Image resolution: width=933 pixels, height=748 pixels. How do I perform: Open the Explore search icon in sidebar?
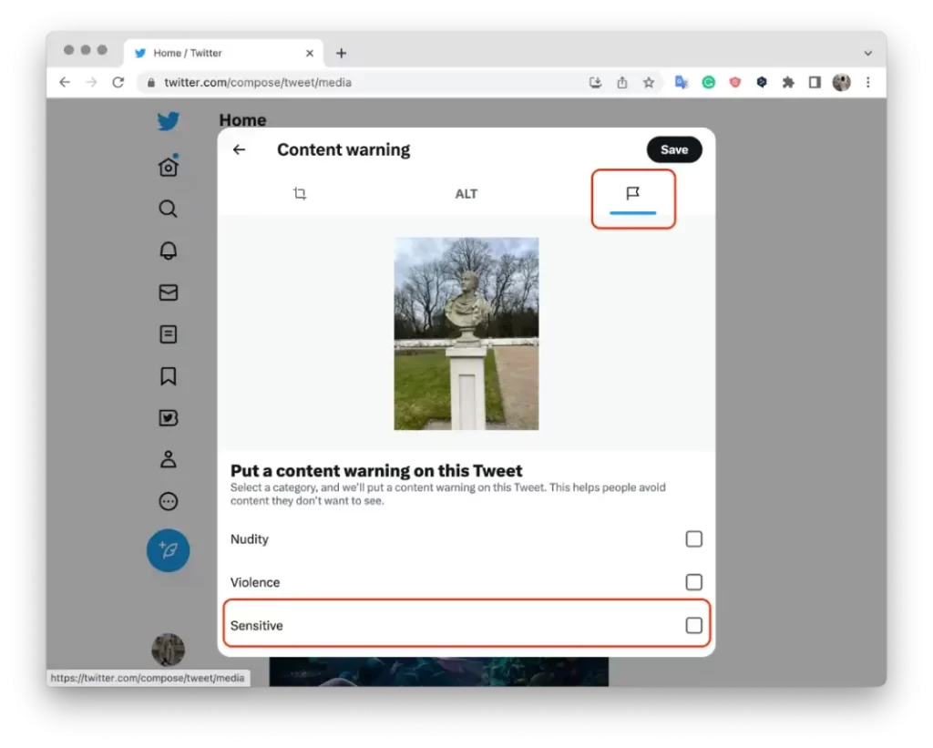(x=169, y=209)
